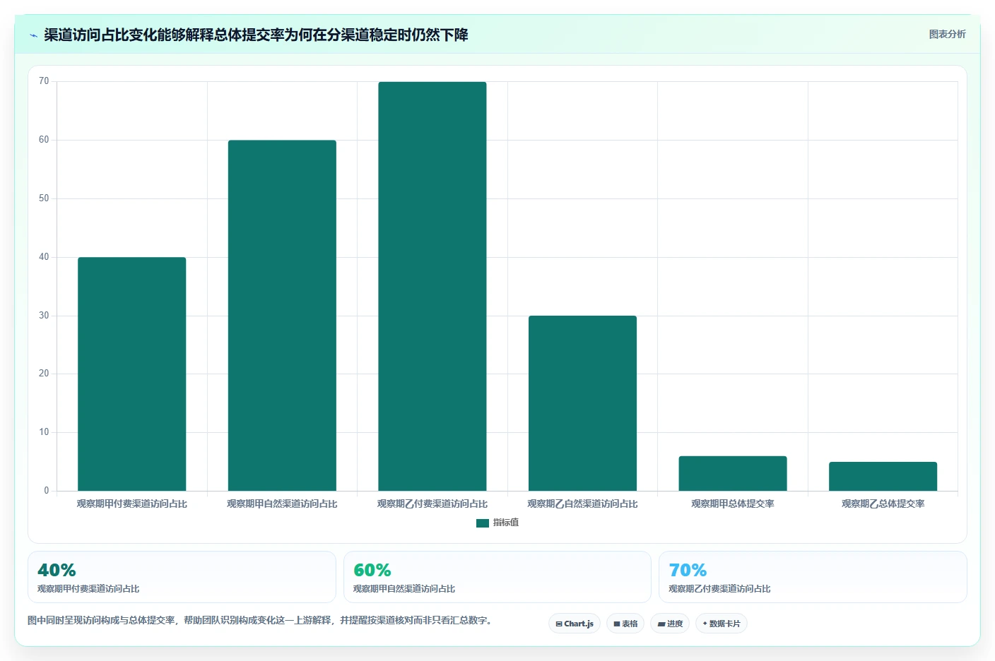This screenshot has height=661, width=995.
Task: Click axis label 观察期乙自然渠道访问占比
Action: point(582,504)
